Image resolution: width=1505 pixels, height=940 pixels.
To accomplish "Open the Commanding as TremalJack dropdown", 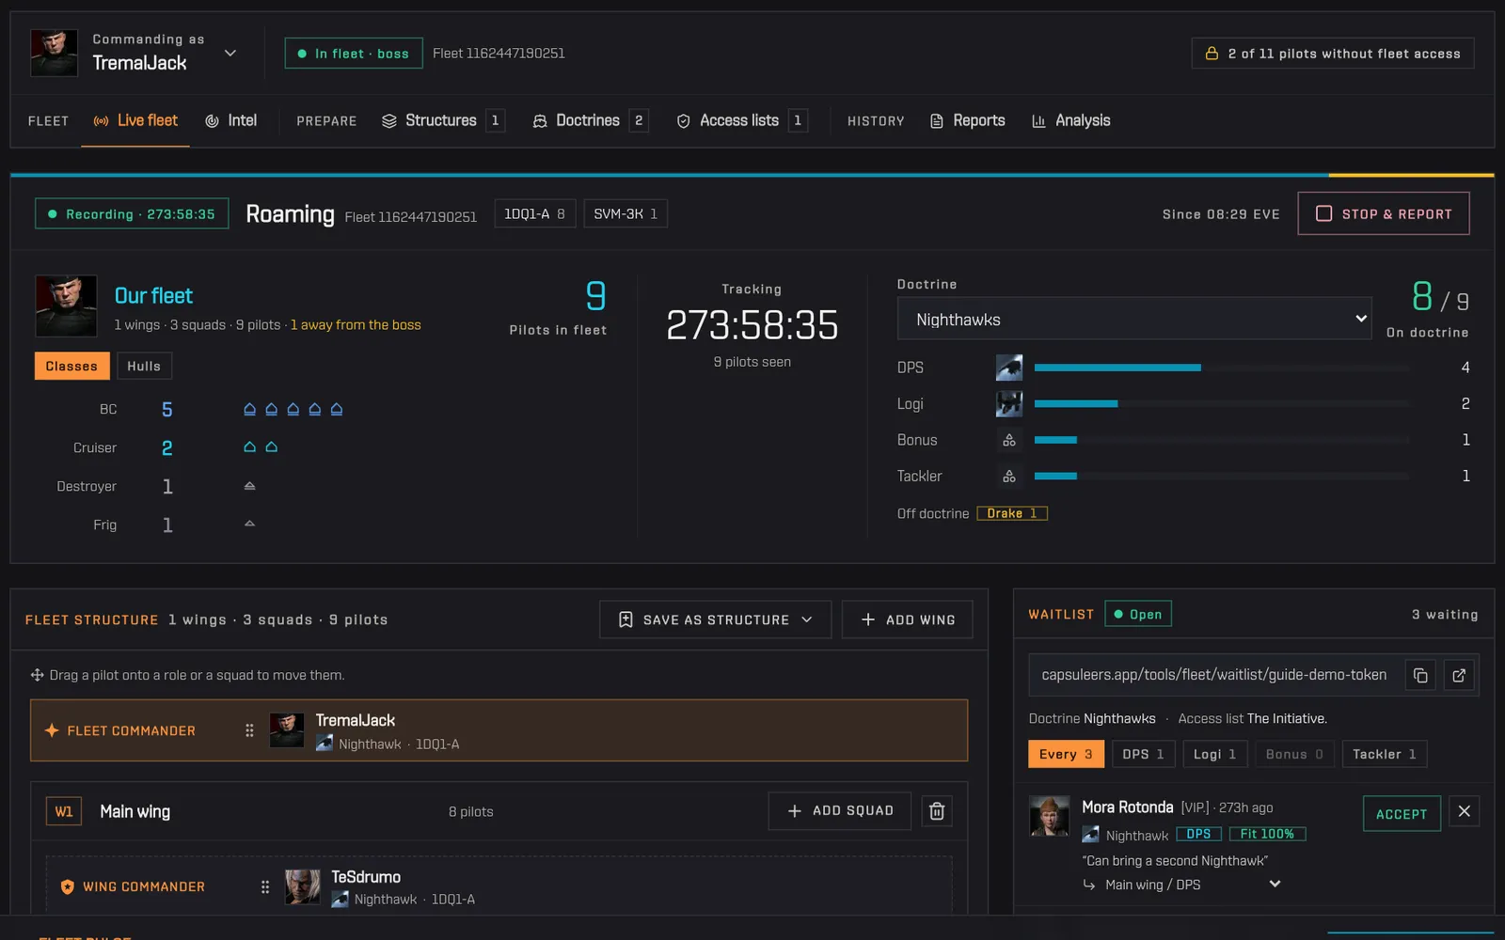I will (135, 53).
